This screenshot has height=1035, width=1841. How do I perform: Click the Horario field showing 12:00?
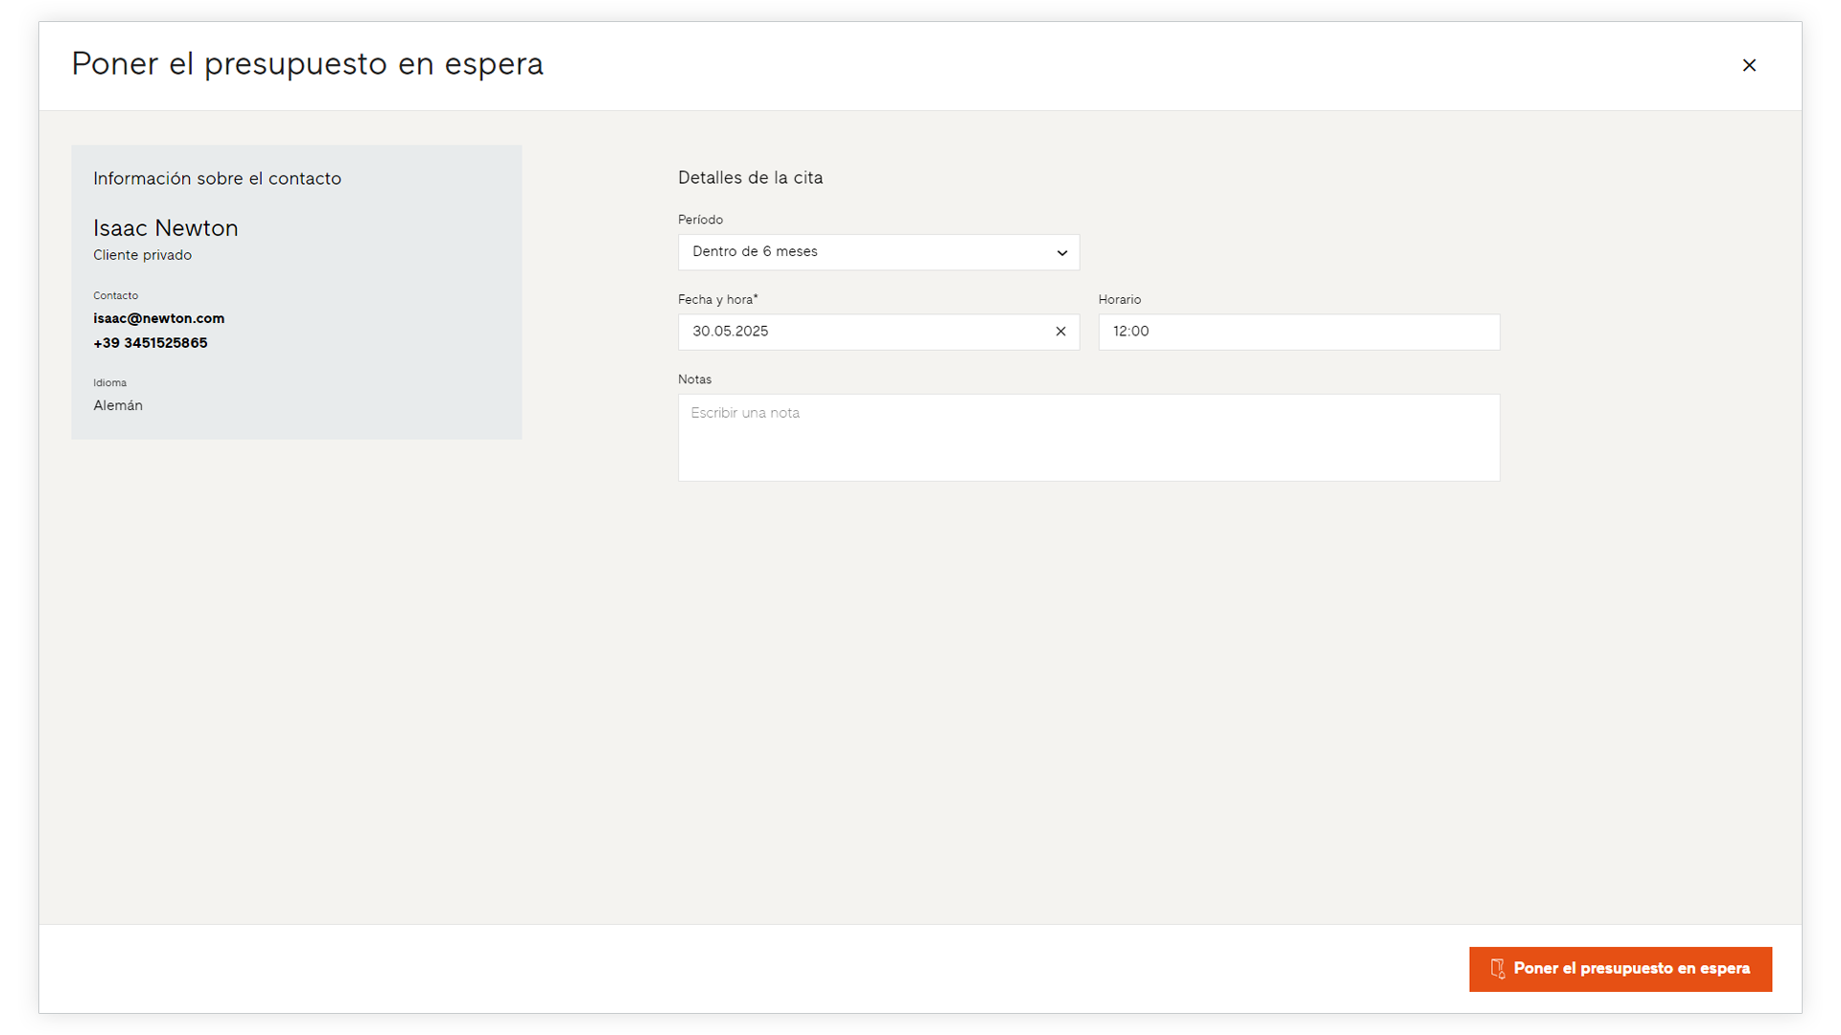coord(1298,332)
